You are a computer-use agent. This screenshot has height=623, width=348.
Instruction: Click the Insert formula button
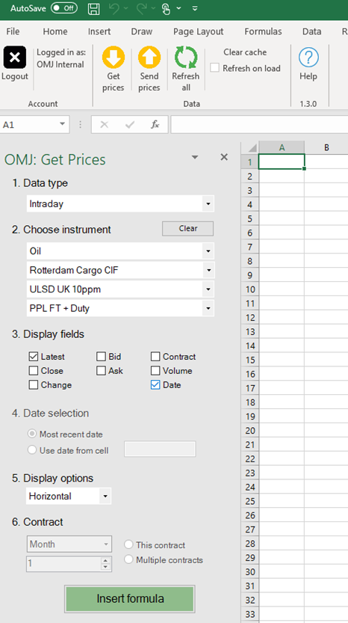(x=130, y=598)
